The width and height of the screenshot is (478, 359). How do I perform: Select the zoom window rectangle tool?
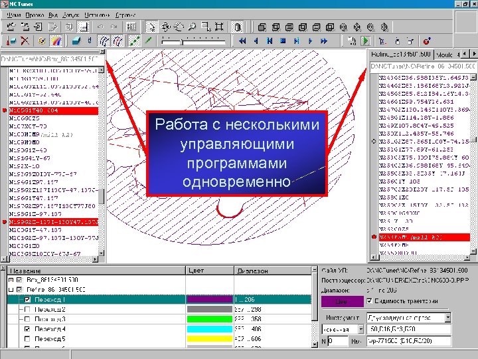point(206,27)
